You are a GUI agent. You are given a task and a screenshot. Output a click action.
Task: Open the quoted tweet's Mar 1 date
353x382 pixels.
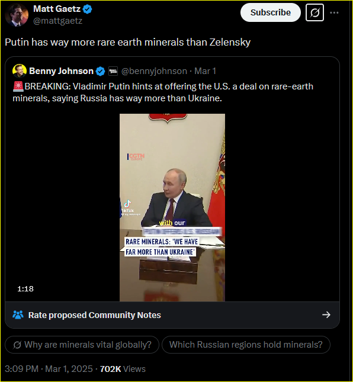click(x=205, y=71)
